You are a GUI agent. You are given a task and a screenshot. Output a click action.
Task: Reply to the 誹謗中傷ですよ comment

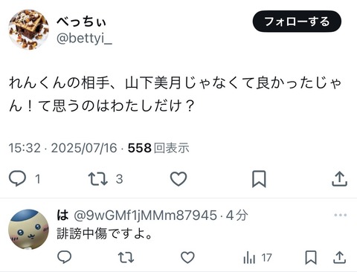(x=65, y=257)
